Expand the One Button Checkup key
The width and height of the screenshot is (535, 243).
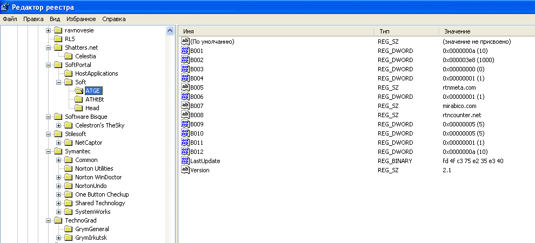[59, 194]
